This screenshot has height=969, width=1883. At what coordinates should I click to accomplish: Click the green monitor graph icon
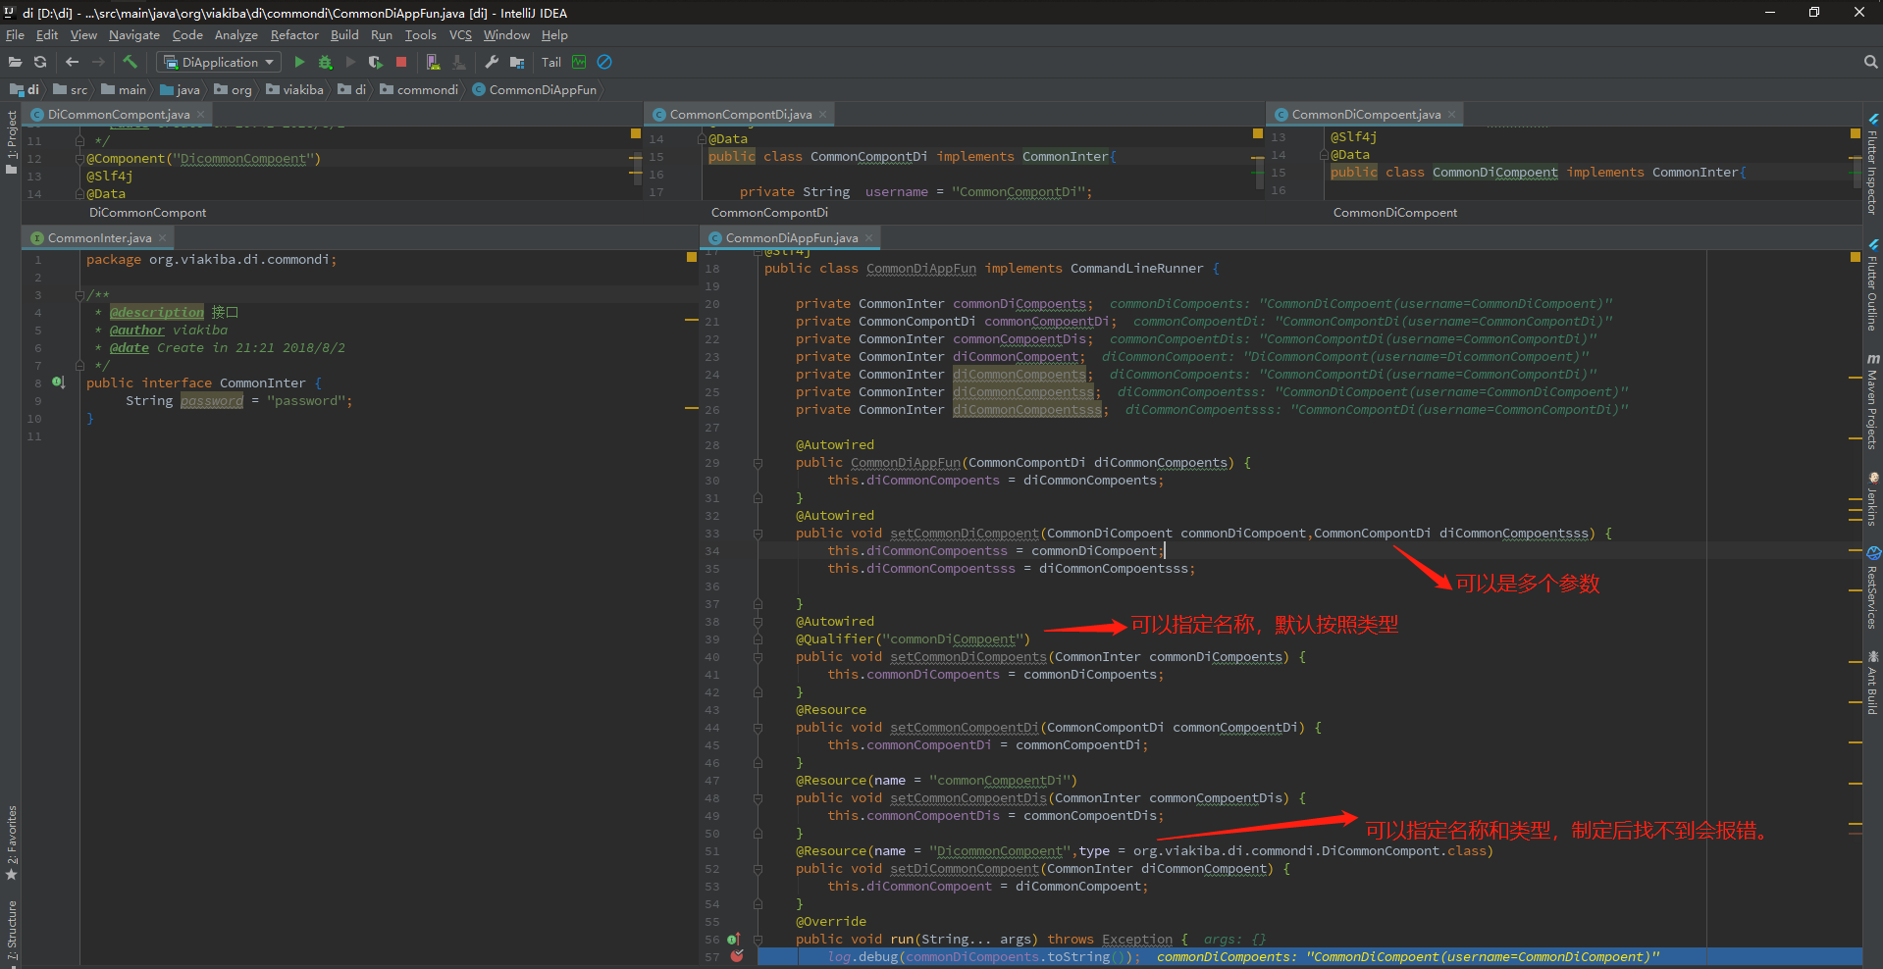click(x=579, y=62)
